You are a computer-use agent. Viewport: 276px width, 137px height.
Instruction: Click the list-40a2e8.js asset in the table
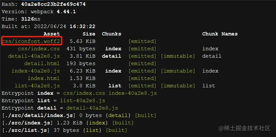click(x=37, y=86)
